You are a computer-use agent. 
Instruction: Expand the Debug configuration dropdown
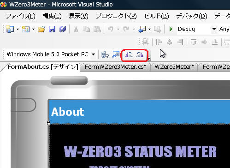click(x=214, y=29)
